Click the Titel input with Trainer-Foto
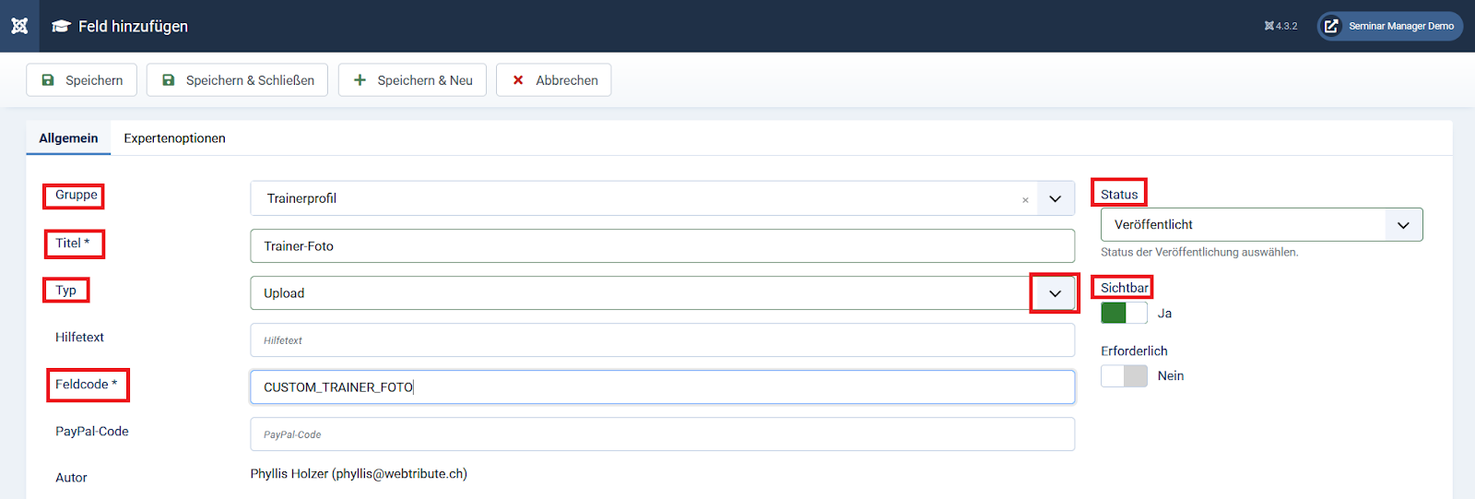Image resolution: width=1475 pixels, height=499 pixels. (x=662, y=246)
